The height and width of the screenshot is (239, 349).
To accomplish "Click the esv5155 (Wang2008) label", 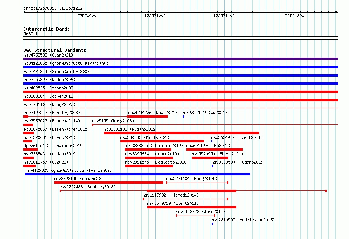I will pos(113,121).
